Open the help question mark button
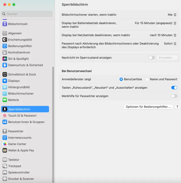 click(177, 107)
